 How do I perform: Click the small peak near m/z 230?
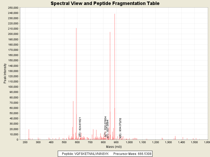[x=29, y=134]
